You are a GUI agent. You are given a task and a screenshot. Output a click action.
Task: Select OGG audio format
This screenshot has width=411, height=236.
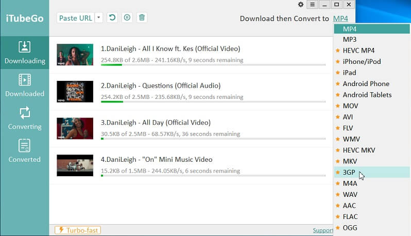372,228
